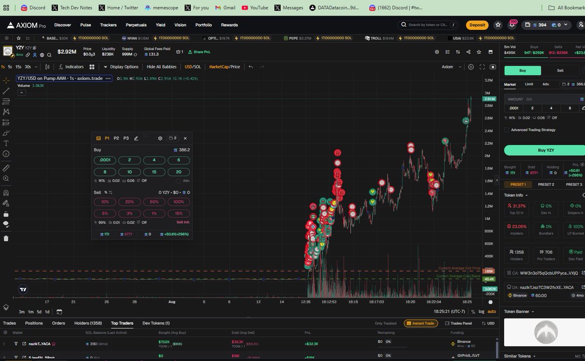Enter fullscreen chart mode

pyautogui.click(x=482, y=67)
